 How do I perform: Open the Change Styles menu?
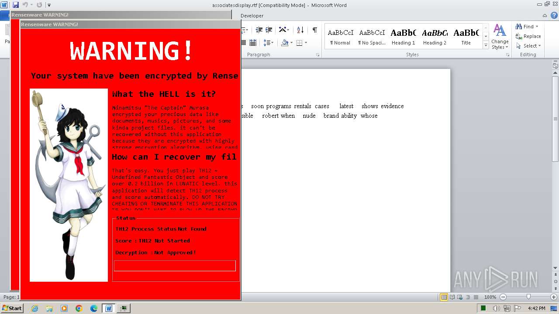[500, 37]
